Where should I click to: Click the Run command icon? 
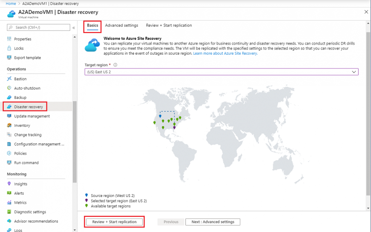(9, 163)
